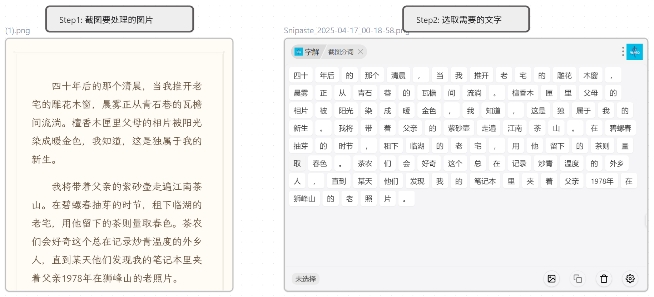Select the word chip 他们
The width and height of the screenshot is (654, 297).
[x=391, y=181]
